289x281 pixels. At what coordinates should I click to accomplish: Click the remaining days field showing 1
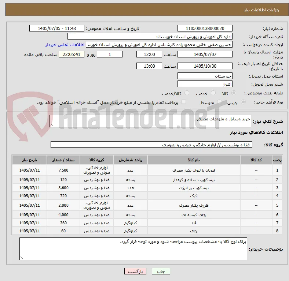(110, 54)
